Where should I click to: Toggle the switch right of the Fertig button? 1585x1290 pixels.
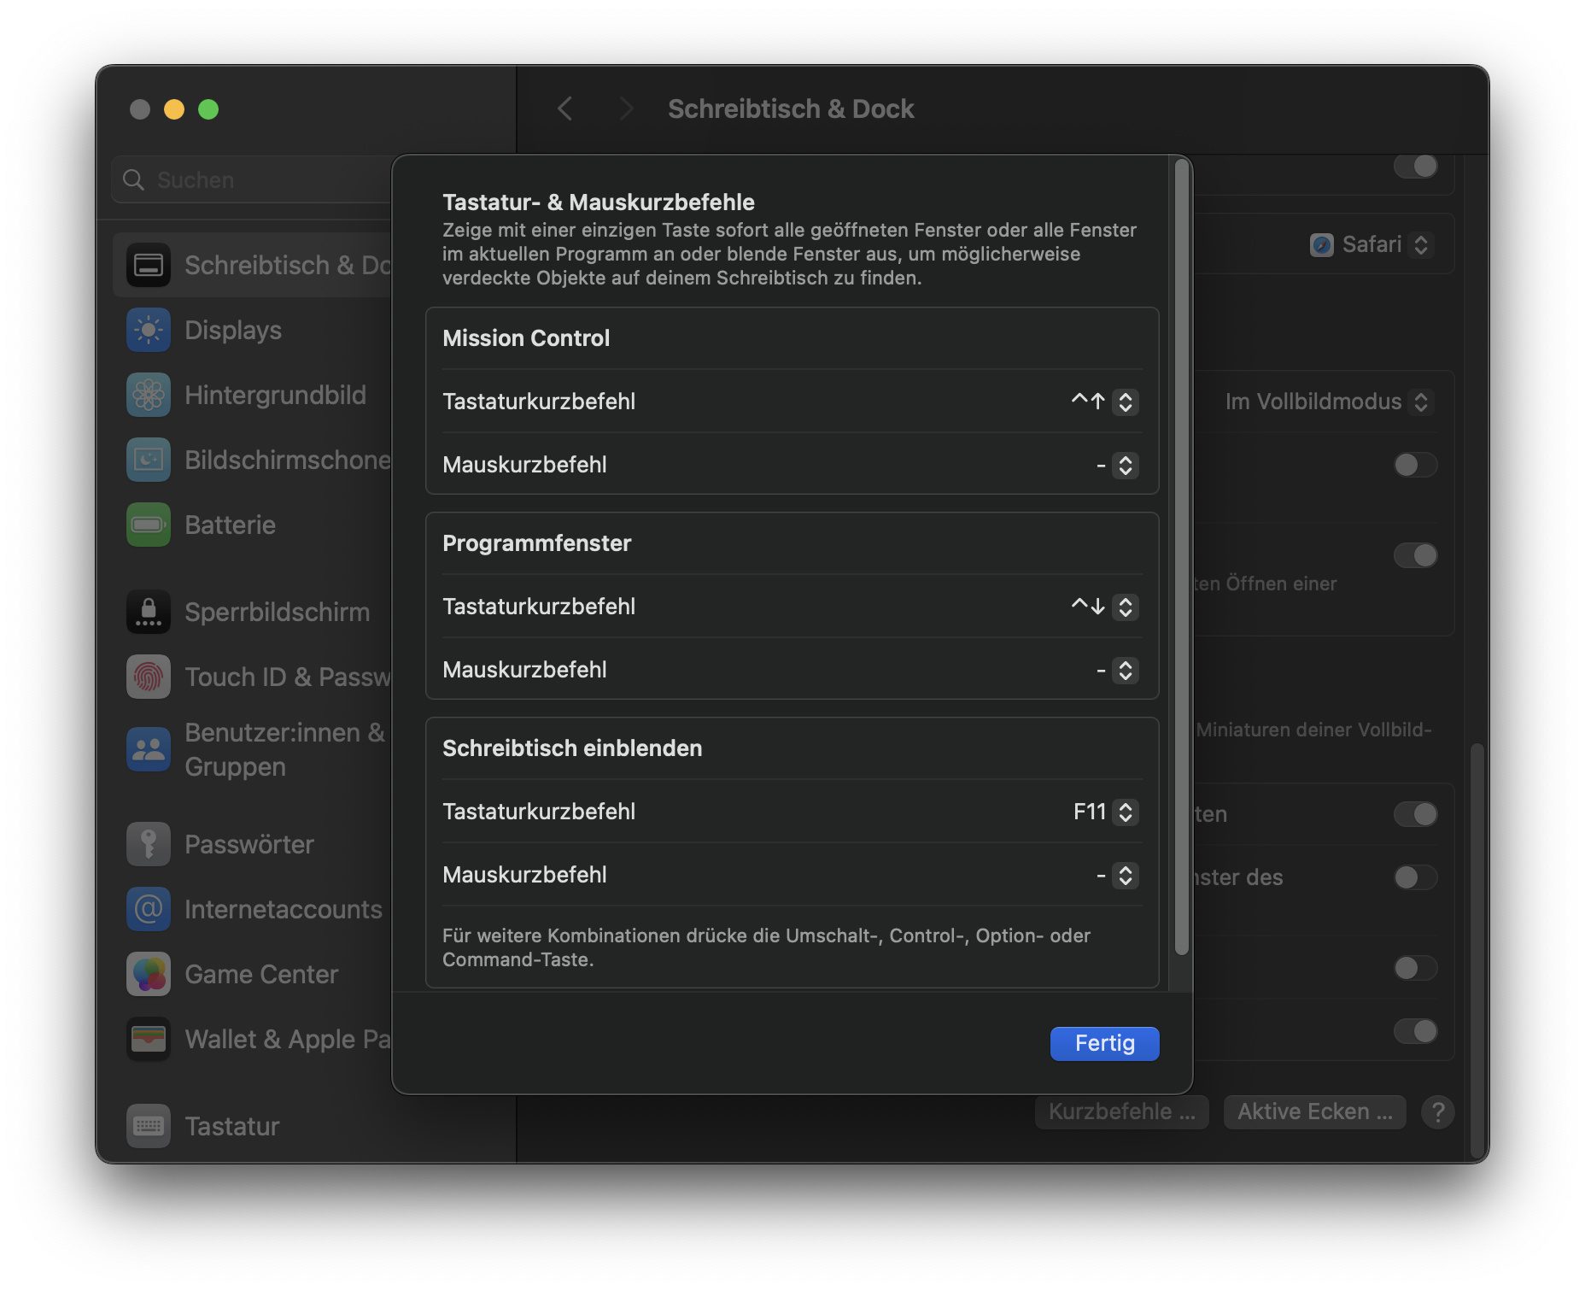click(1415, 1031)
